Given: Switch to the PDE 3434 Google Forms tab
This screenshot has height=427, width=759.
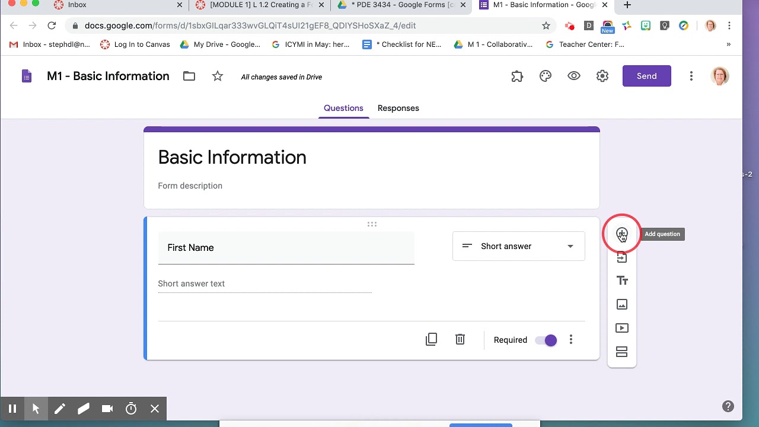Looking at the screenshot, I should pos(403,5).
